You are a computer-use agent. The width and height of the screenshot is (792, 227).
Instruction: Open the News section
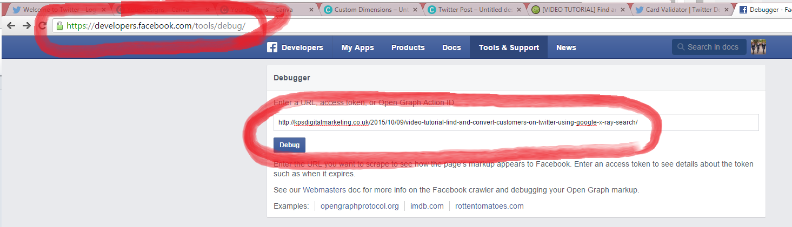566,47
